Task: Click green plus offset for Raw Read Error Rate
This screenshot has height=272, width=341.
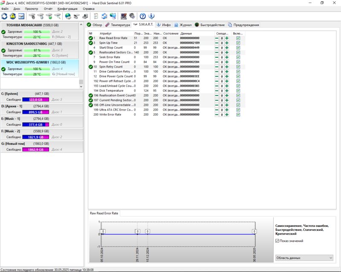Action: [x=227, y=38]
